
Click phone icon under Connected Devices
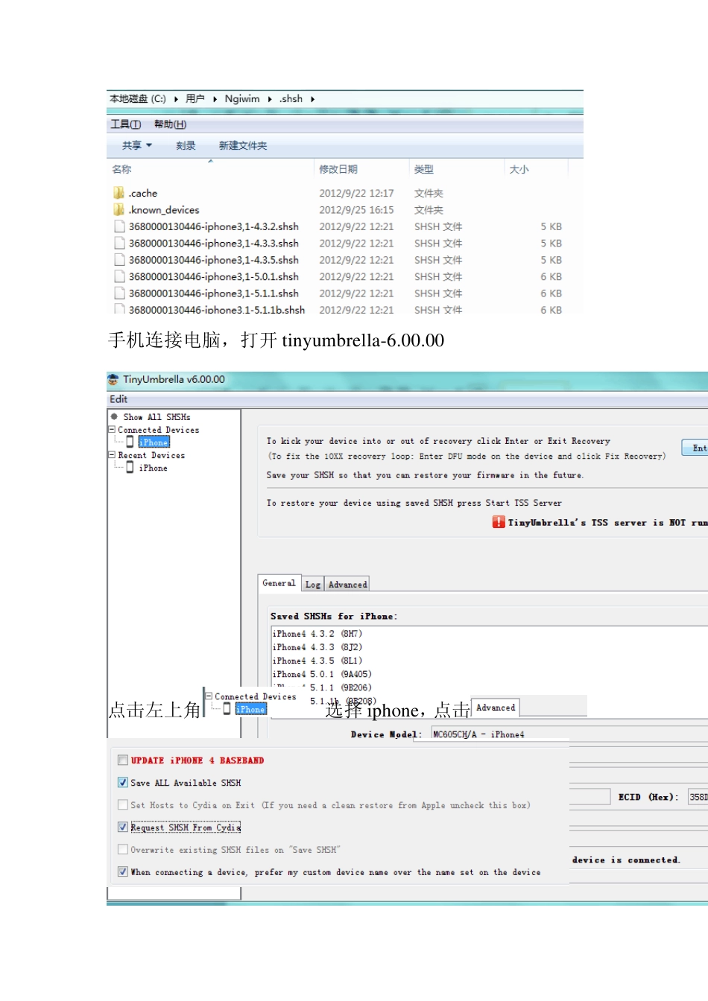coord(130,442)
